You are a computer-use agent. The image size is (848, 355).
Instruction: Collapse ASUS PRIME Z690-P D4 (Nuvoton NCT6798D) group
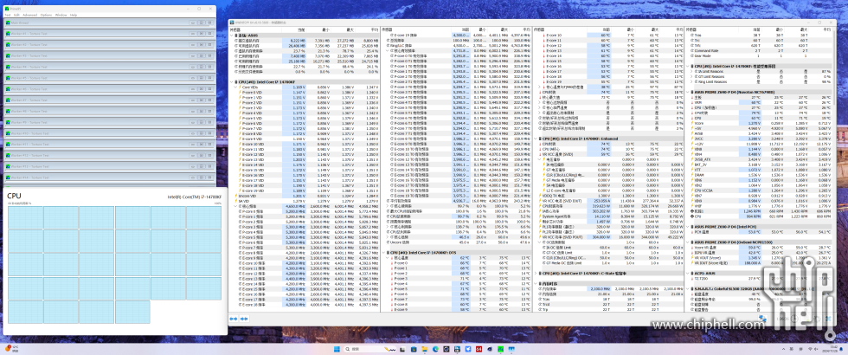click(x=688, y=92)
